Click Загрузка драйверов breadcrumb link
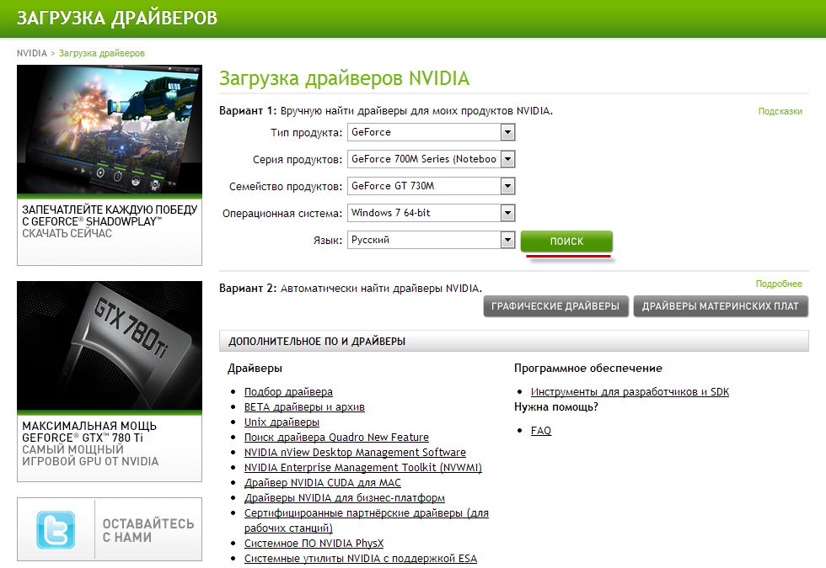 (102, 53)
